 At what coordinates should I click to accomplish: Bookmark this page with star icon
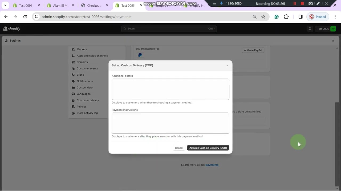[x=263, y=17]
